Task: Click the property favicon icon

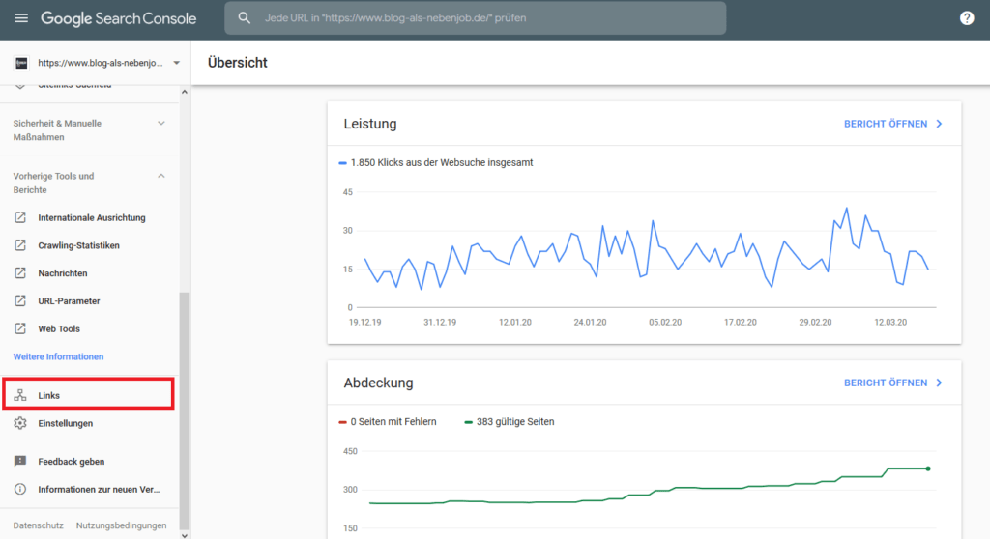Action: tap(21, 63)
